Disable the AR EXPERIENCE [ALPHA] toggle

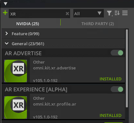click(x=117, y=89)
